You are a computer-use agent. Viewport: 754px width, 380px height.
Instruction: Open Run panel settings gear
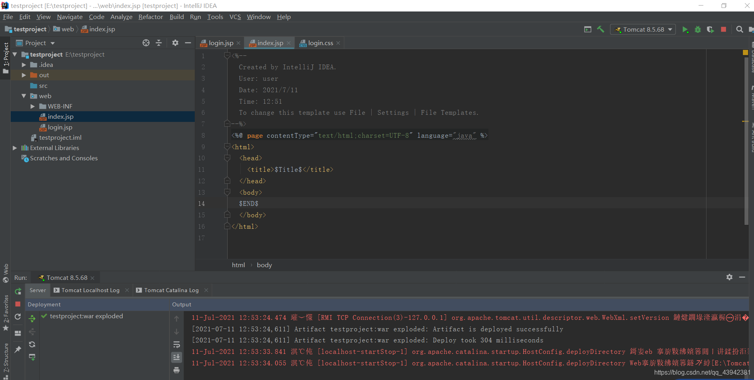tap(729, 277)
